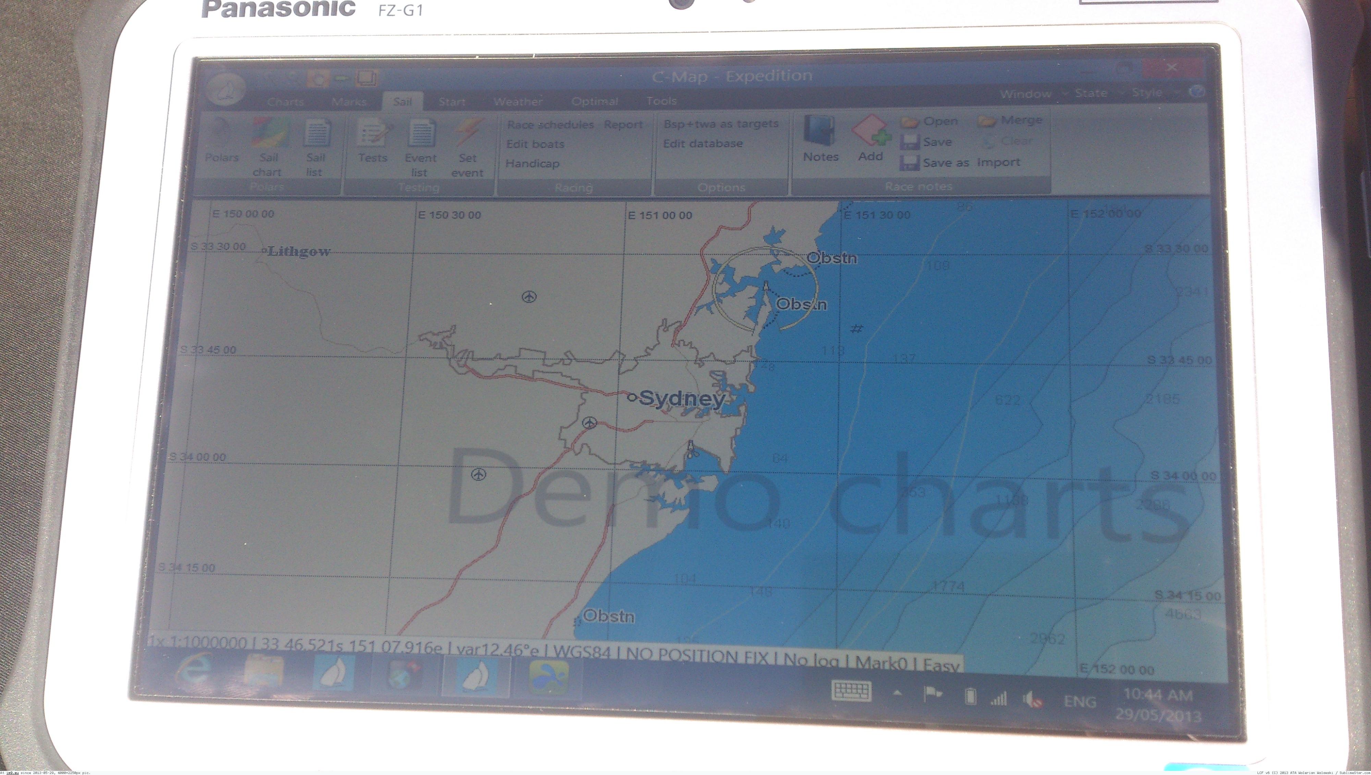The height and width of the screenshot is (775, 1371).
Task: Switch to the Optimal ribbon tab
Action: [594, 101]
